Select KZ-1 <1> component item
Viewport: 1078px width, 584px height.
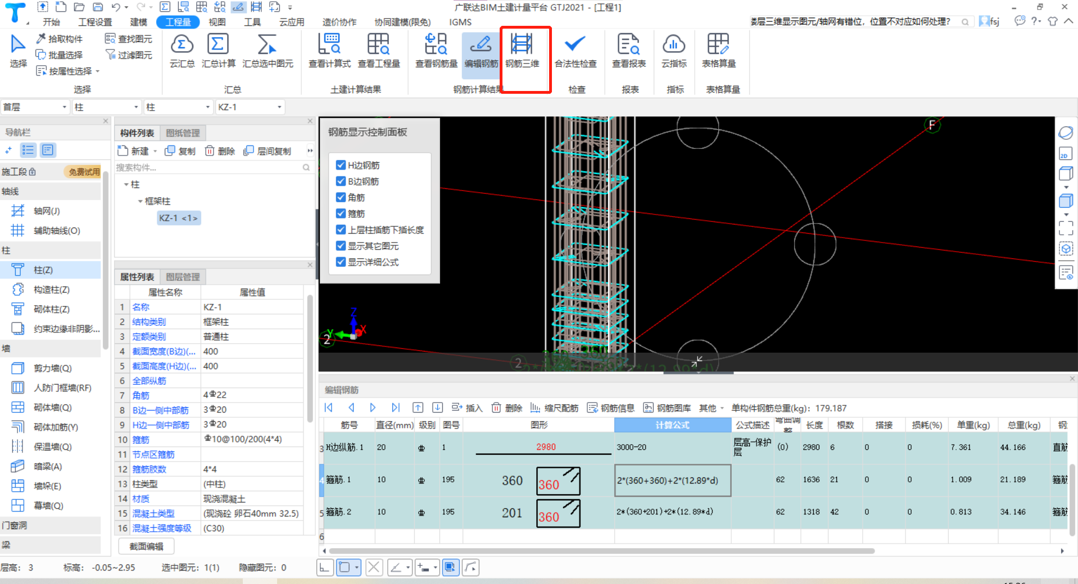178,218
